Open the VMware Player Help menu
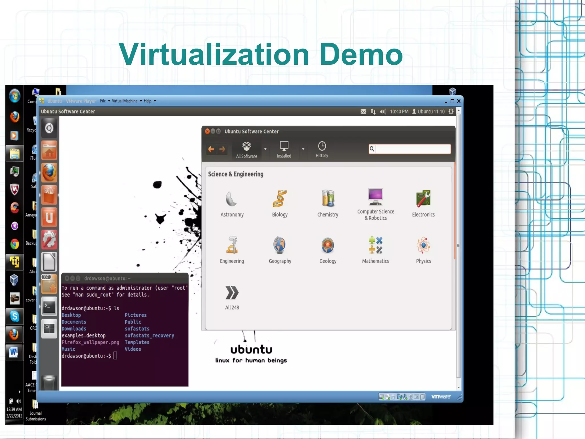Image resolution: width=585 pixels, height=439 pixels. (150, 101)
